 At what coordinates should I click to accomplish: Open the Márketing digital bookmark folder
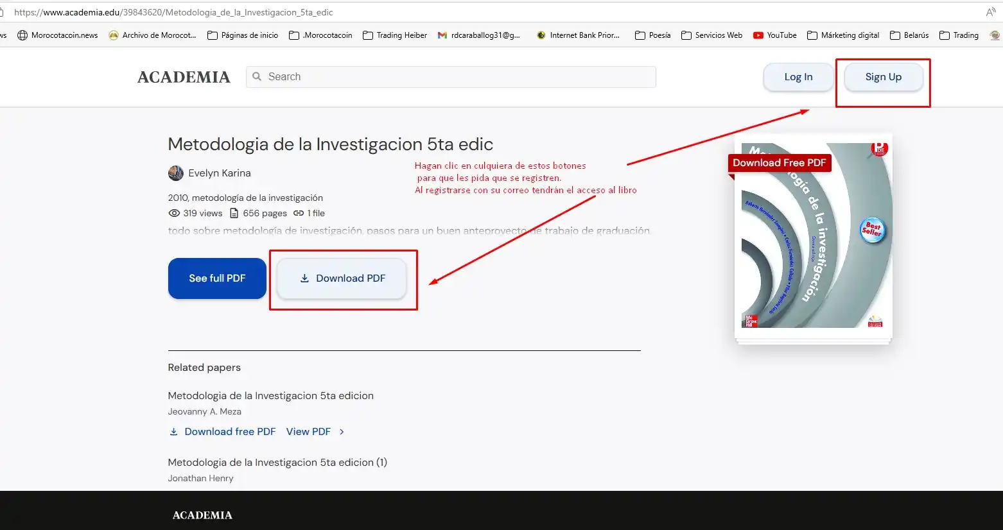843,35
